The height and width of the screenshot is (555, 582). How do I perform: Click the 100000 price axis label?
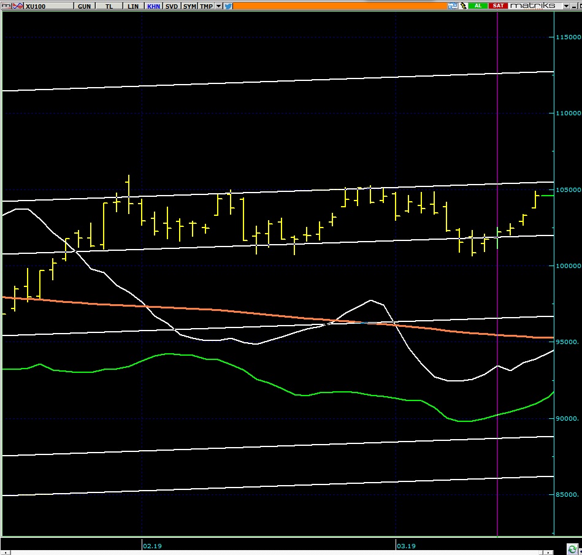(569, 266)
